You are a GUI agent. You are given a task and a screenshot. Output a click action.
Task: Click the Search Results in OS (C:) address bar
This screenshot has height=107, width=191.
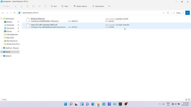pos(90,13)
